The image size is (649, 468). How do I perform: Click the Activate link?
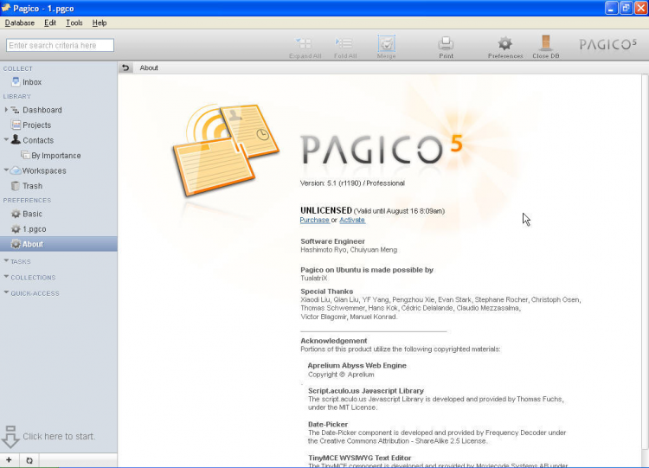[352, 220]
